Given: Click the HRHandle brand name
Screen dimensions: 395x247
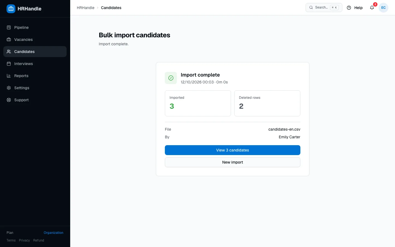Looking at the screenshot, I should (29, 9).
